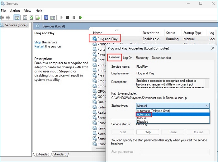Image resolution: width=218 pixels, height=162 pixels.
Task: Open the Dependencies tab
Action: (161, 58)
